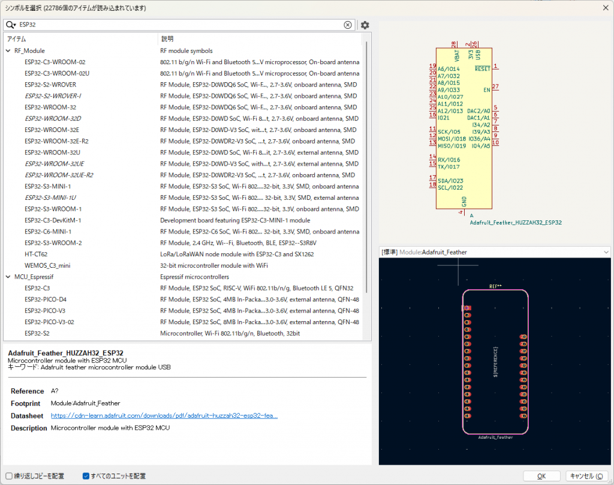
Task: Select ESP32-S3-WROOM-1 symbol
Action: (x=53, y=209)
